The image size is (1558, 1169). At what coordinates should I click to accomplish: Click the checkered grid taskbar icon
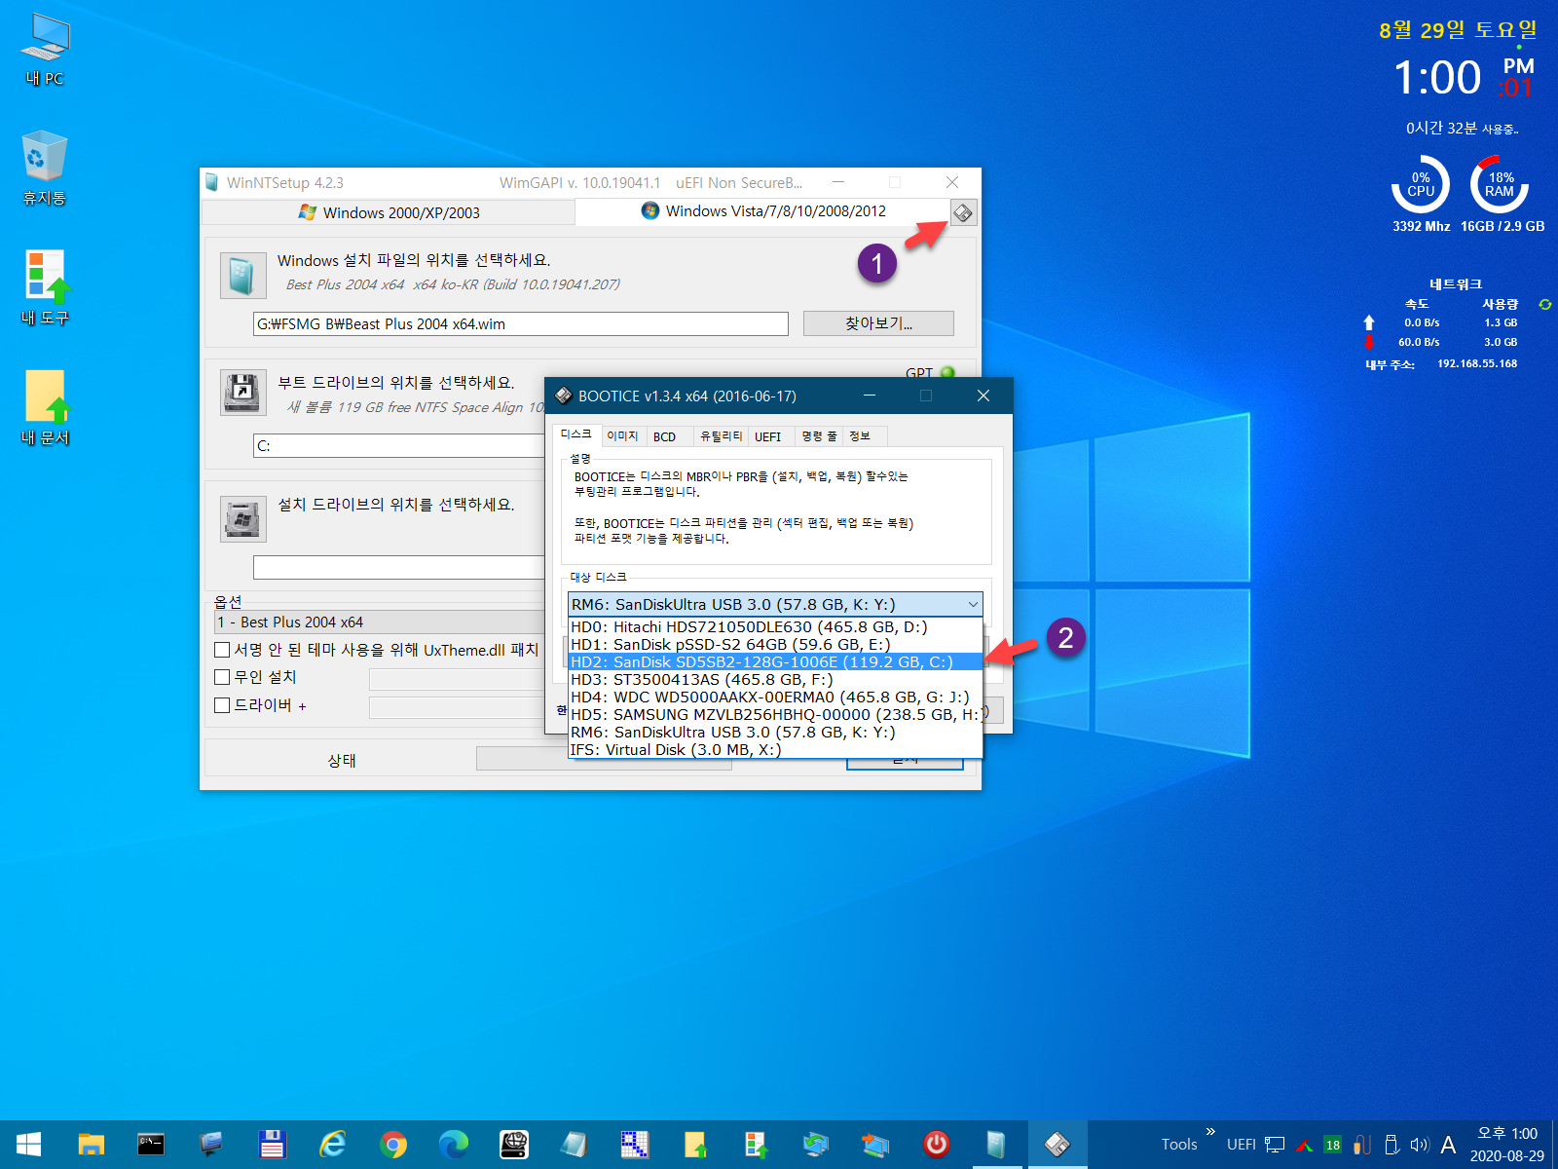635,1144
